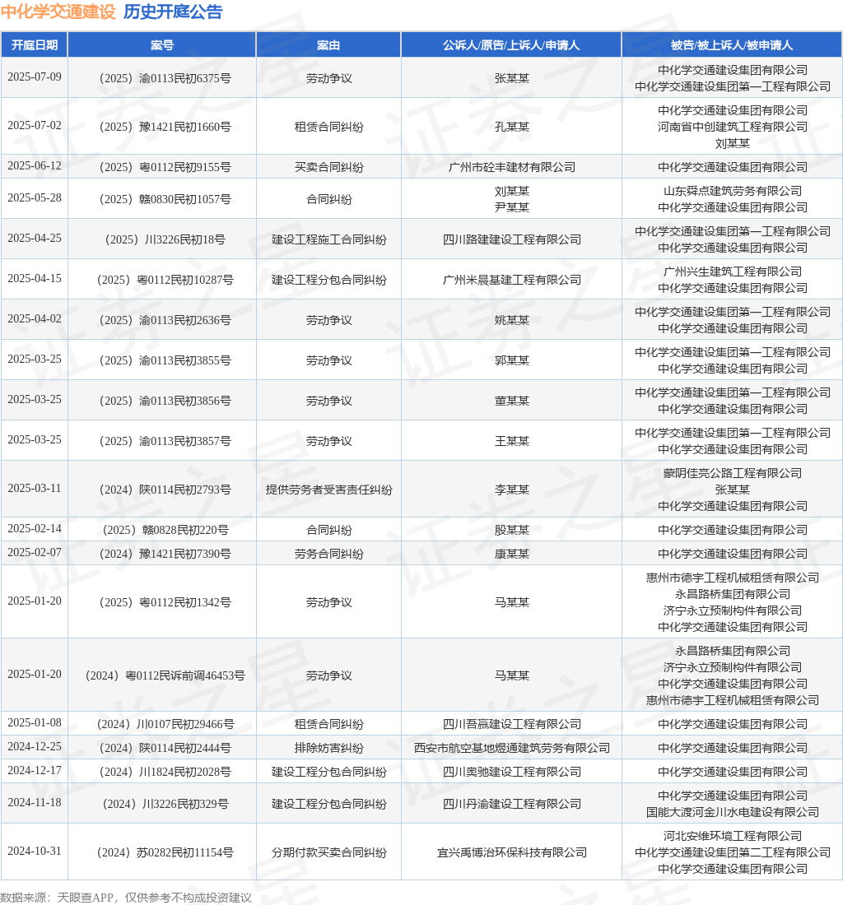Click the date 2025-05-28
The height and width of the screenshot is (905, 843).
click(35, 198)
